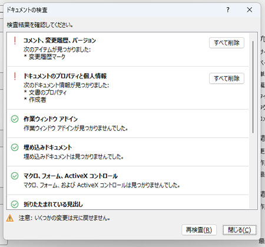The image size is (265, 247).
Task: Click the text 次のドキュメント情報が見つかりました
Action: tap(67, 85)
